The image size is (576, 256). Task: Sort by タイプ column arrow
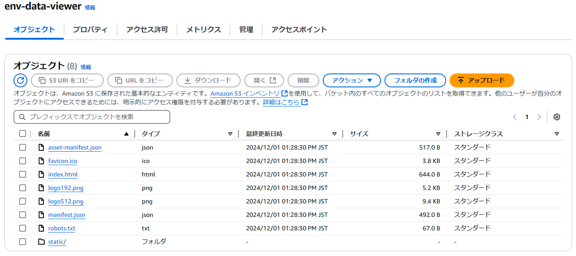point(230,134)
